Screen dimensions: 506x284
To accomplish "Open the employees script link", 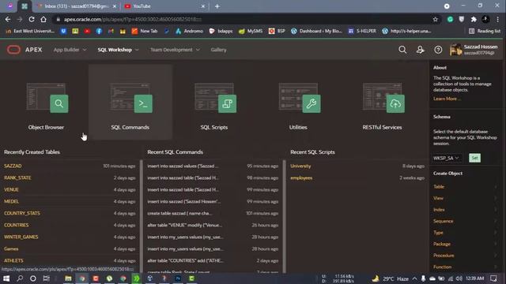I will [301, 177].
